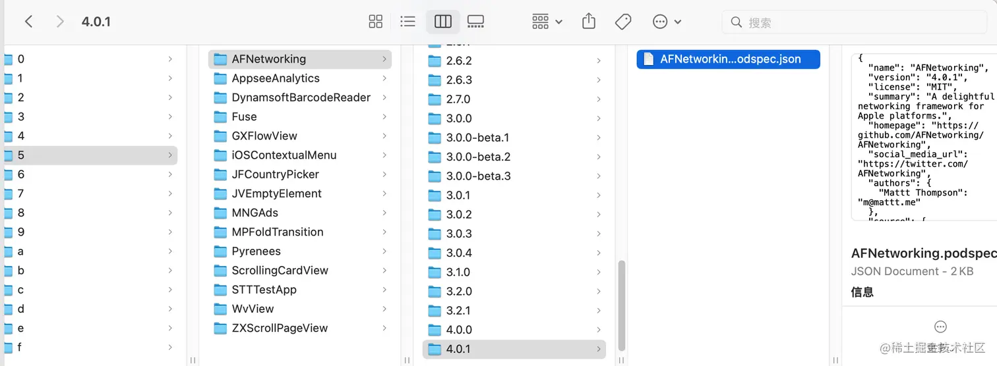Click the ZXScrollPageView folder icon
This screenshot has width=997, height=366.
pyautogui.click(x=220, y=328)
